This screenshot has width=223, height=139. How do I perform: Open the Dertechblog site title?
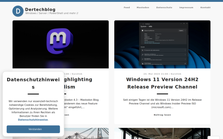click(40, 10)
